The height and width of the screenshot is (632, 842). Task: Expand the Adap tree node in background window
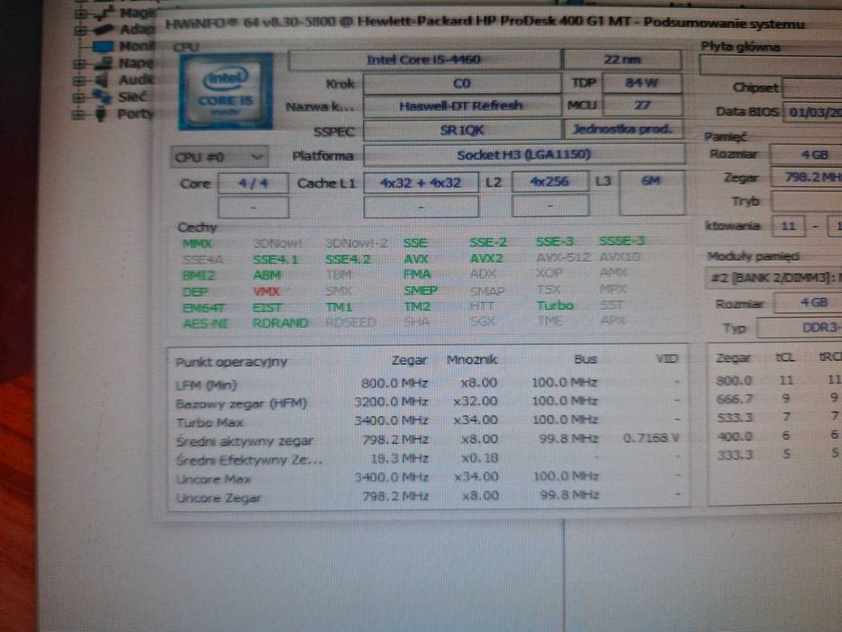tap(80, 30)
